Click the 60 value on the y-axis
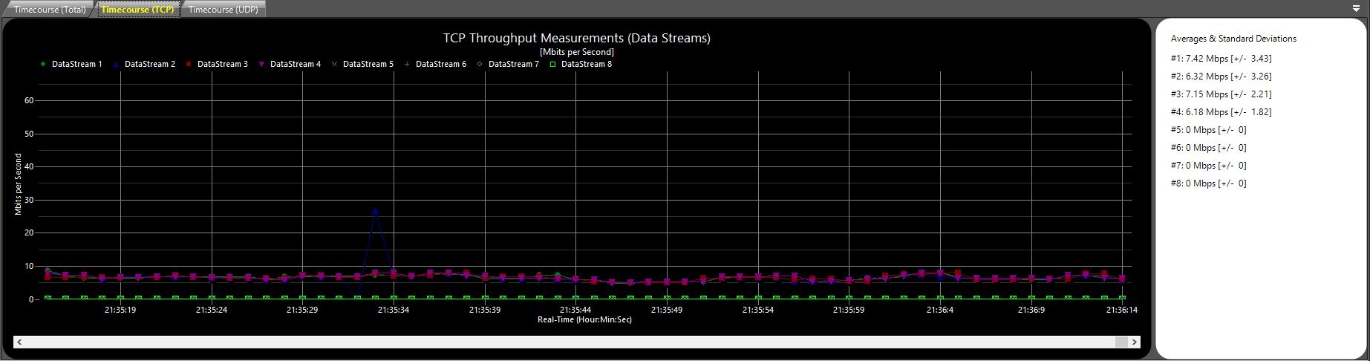The image size is (1370, 361). [x=29, y=100]
